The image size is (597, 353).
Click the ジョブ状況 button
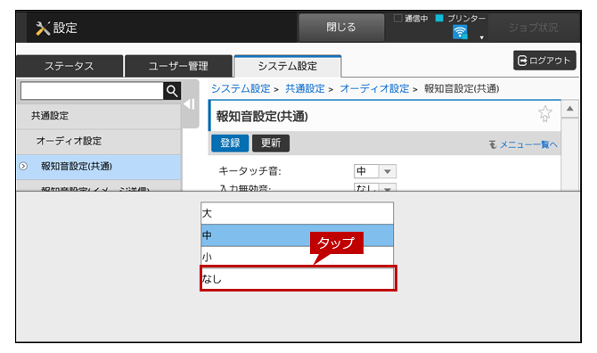(x=533, y=28)
